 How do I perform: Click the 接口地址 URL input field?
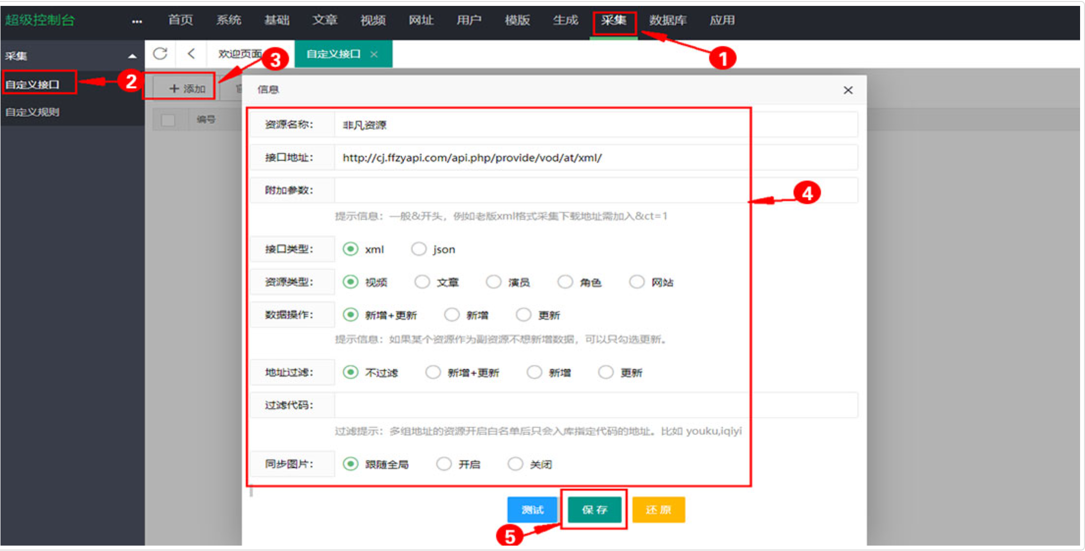596,158
